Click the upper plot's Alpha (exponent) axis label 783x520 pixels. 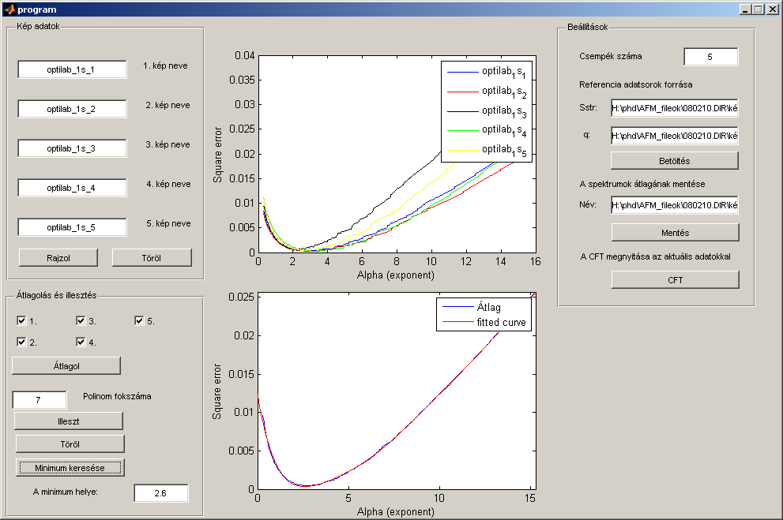(396, 275)
